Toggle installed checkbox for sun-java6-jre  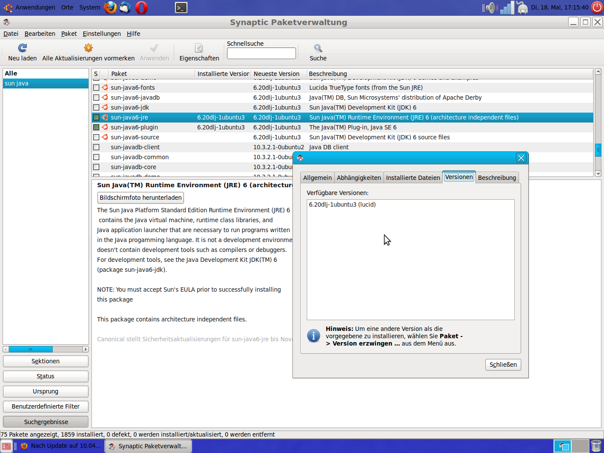pyautogui.click(x=96, y=117)
